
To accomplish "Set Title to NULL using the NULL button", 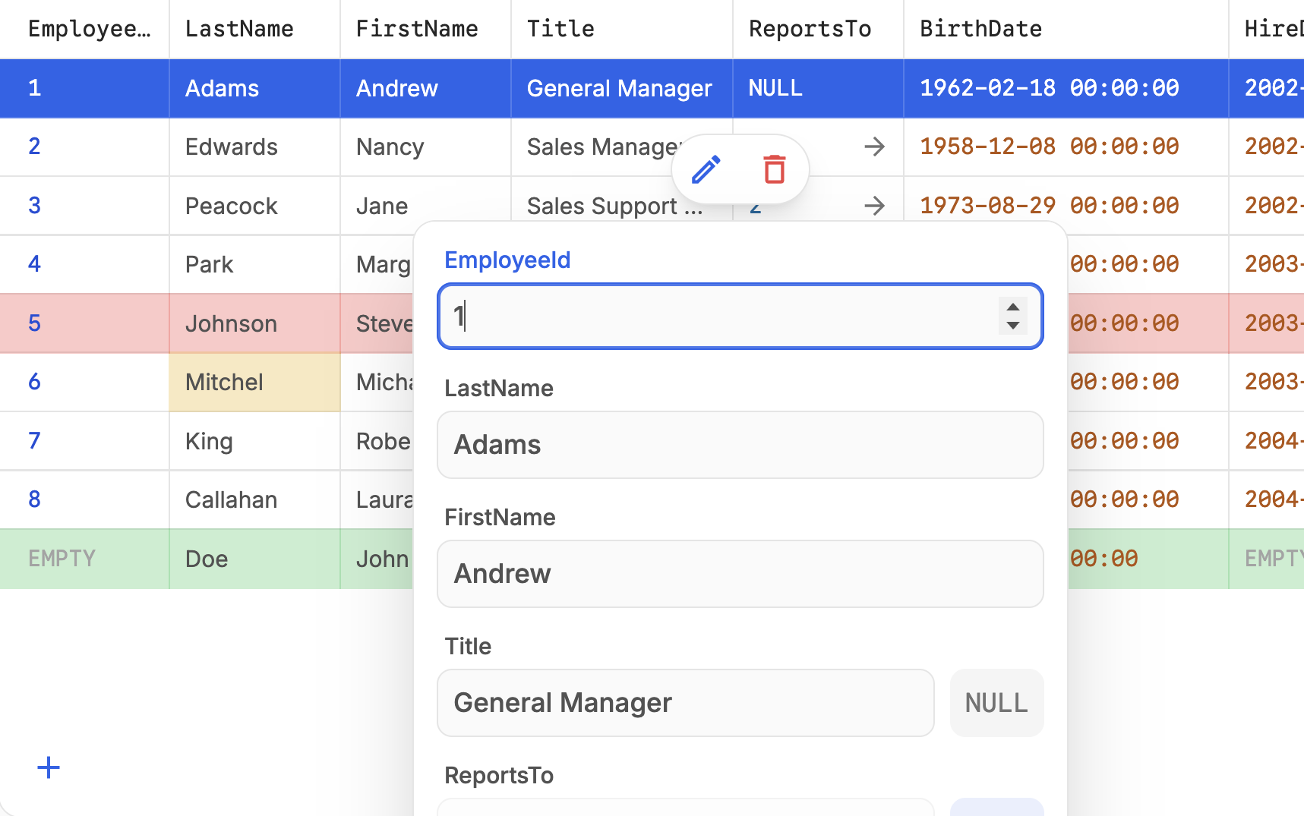I will click(996, 703).
